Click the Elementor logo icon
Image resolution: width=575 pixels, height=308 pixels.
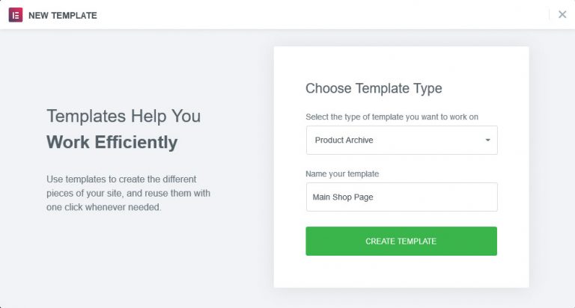(x=15, y=15)
